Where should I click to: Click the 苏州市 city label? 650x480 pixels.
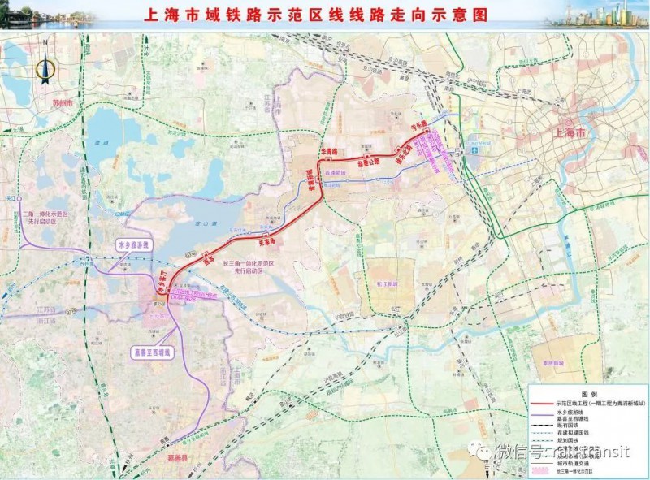click(x=62, y=104)
